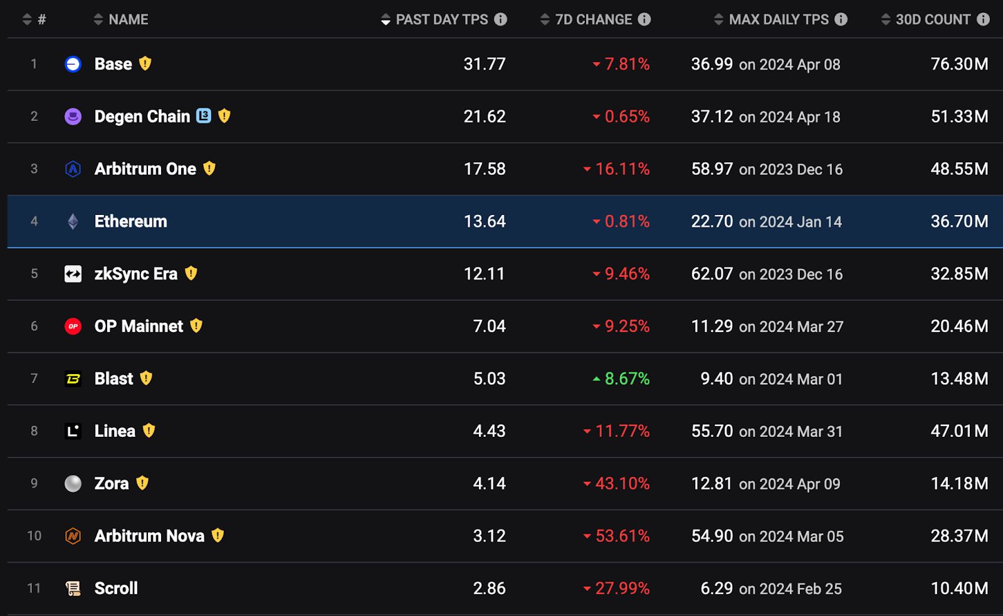Viewport: 1003px width, 616px height.
Task: Open the Arbitrum One name link
Action: [x=145, y=169]
